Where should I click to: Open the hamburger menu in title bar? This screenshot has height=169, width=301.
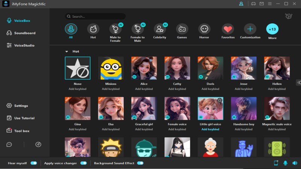pos(270,4)
